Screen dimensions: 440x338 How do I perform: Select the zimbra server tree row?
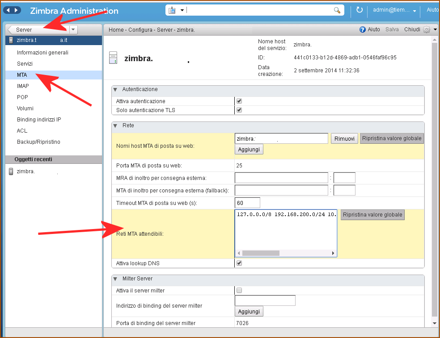(x=54, y=40)
